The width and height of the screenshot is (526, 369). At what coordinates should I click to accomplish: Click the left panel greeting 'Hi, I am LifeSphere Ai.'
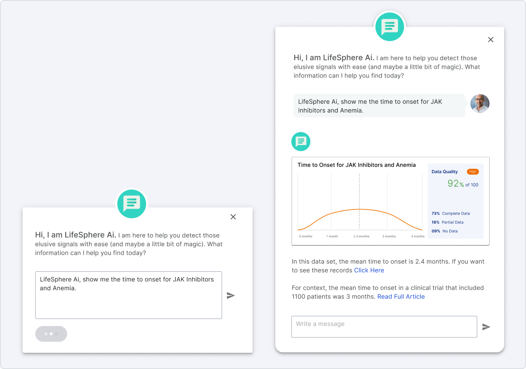click(x=76, y=234)
